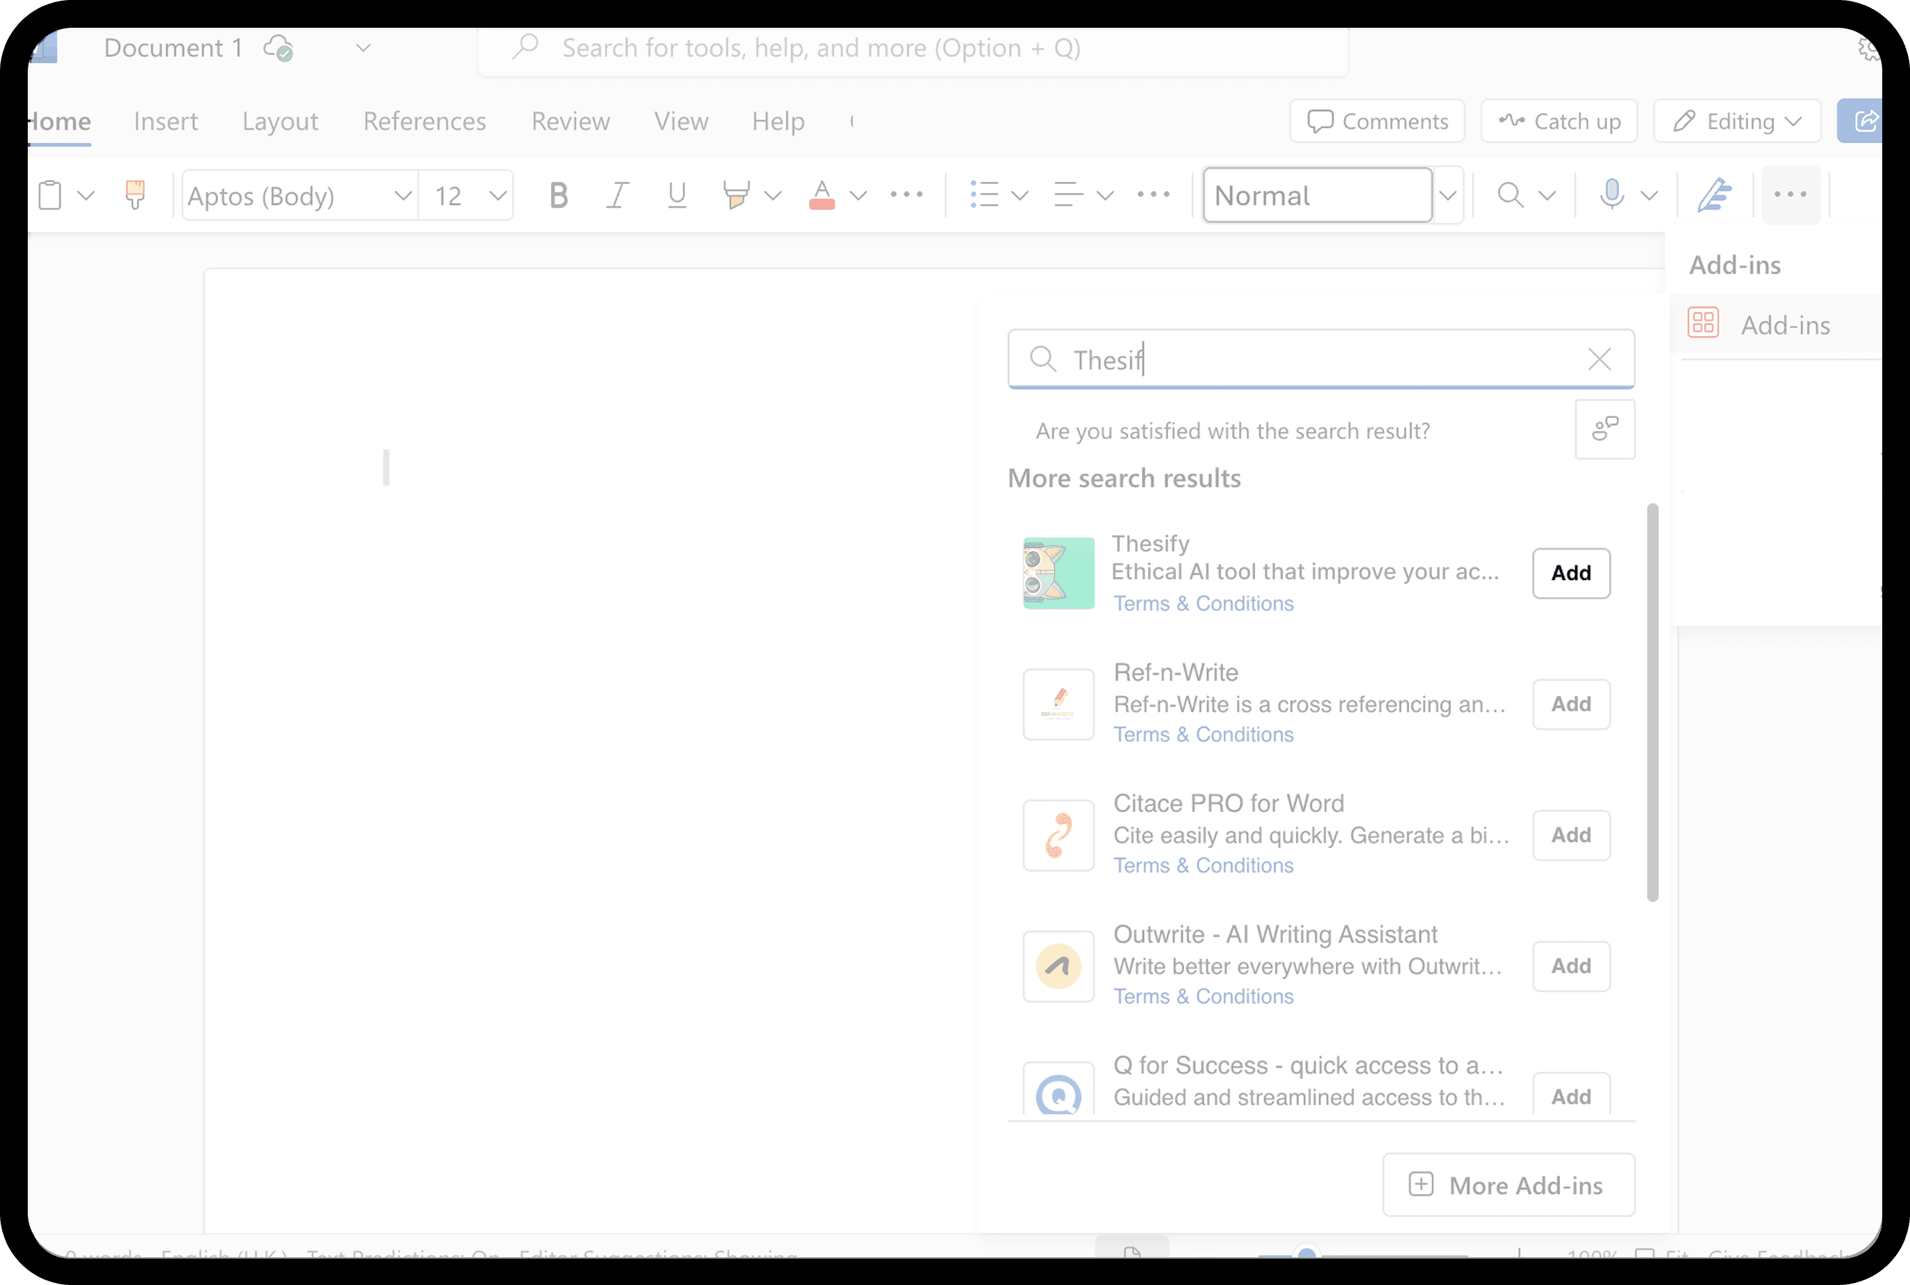
Task: Click the cloud saved status icon
Action: tap(279, 49)
